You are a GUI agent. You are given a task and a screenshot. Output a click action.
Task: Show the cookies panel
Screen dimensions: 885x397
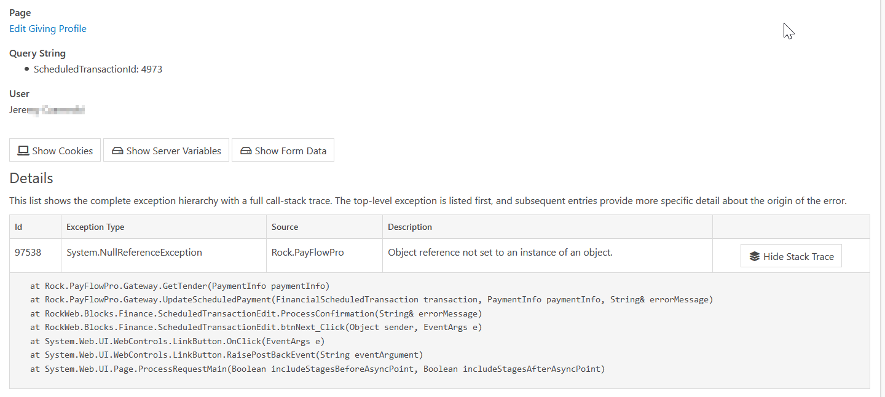click(x=55, y=150)
